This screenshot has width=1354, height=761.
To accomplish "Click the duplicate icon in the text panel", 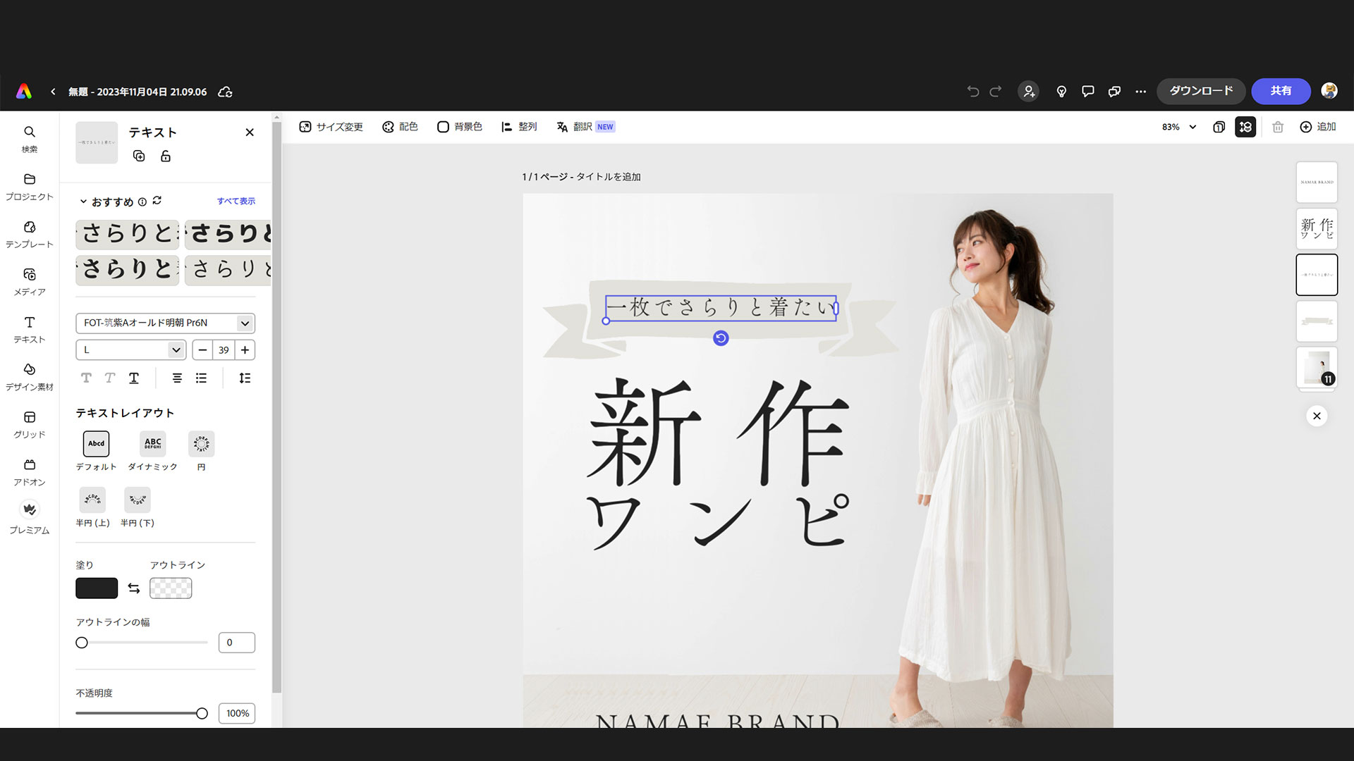I will click(x=139, y=156).
